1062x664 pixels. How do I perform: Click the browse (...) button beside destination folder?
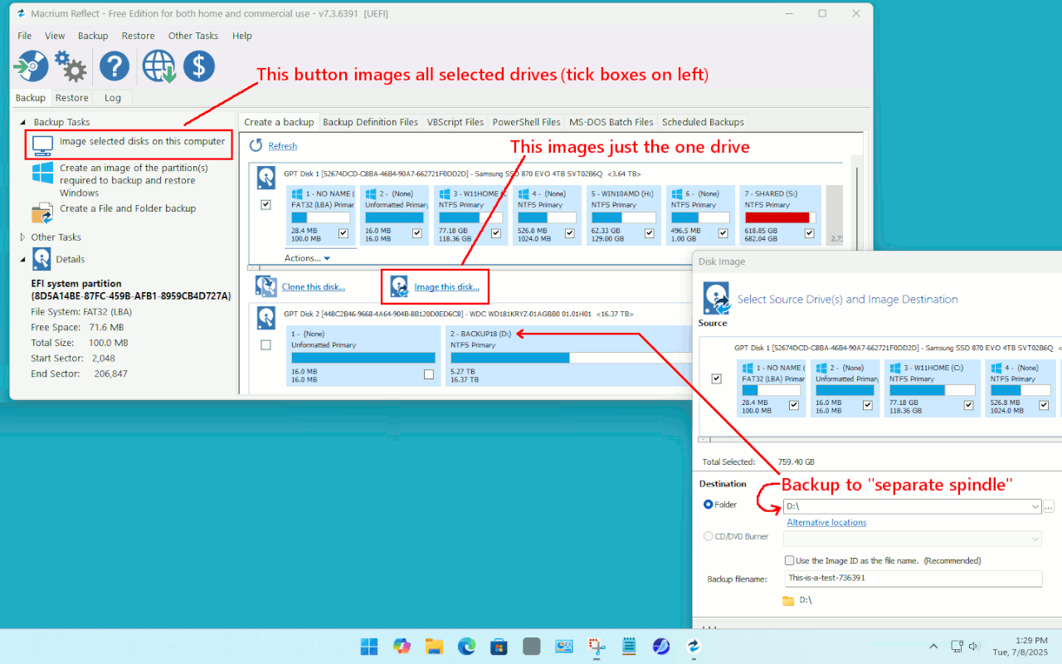tap(1049, 506)
